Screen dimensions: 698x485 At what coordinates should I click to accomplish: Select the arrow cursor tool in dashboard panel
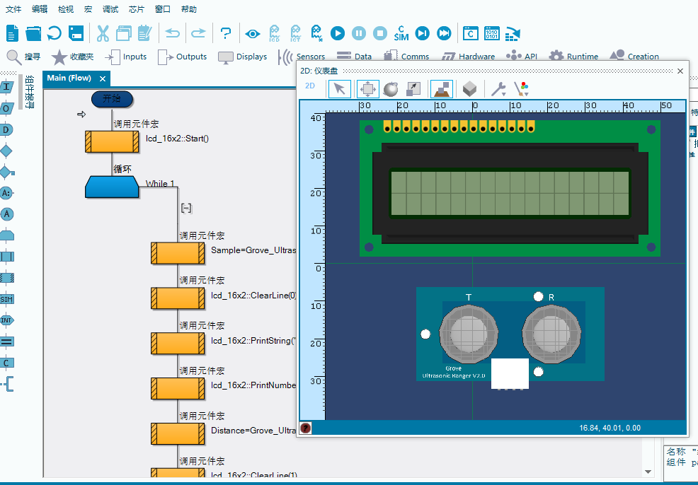point(340,88)
